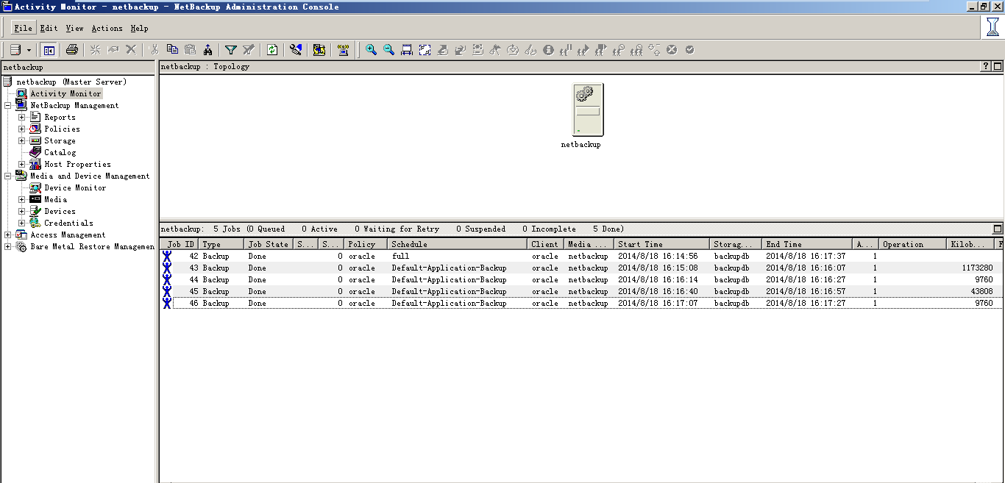The height and width of the screenshot is (483, 1005).
Task: Click the Filter funnel icon
Action: 231,50
